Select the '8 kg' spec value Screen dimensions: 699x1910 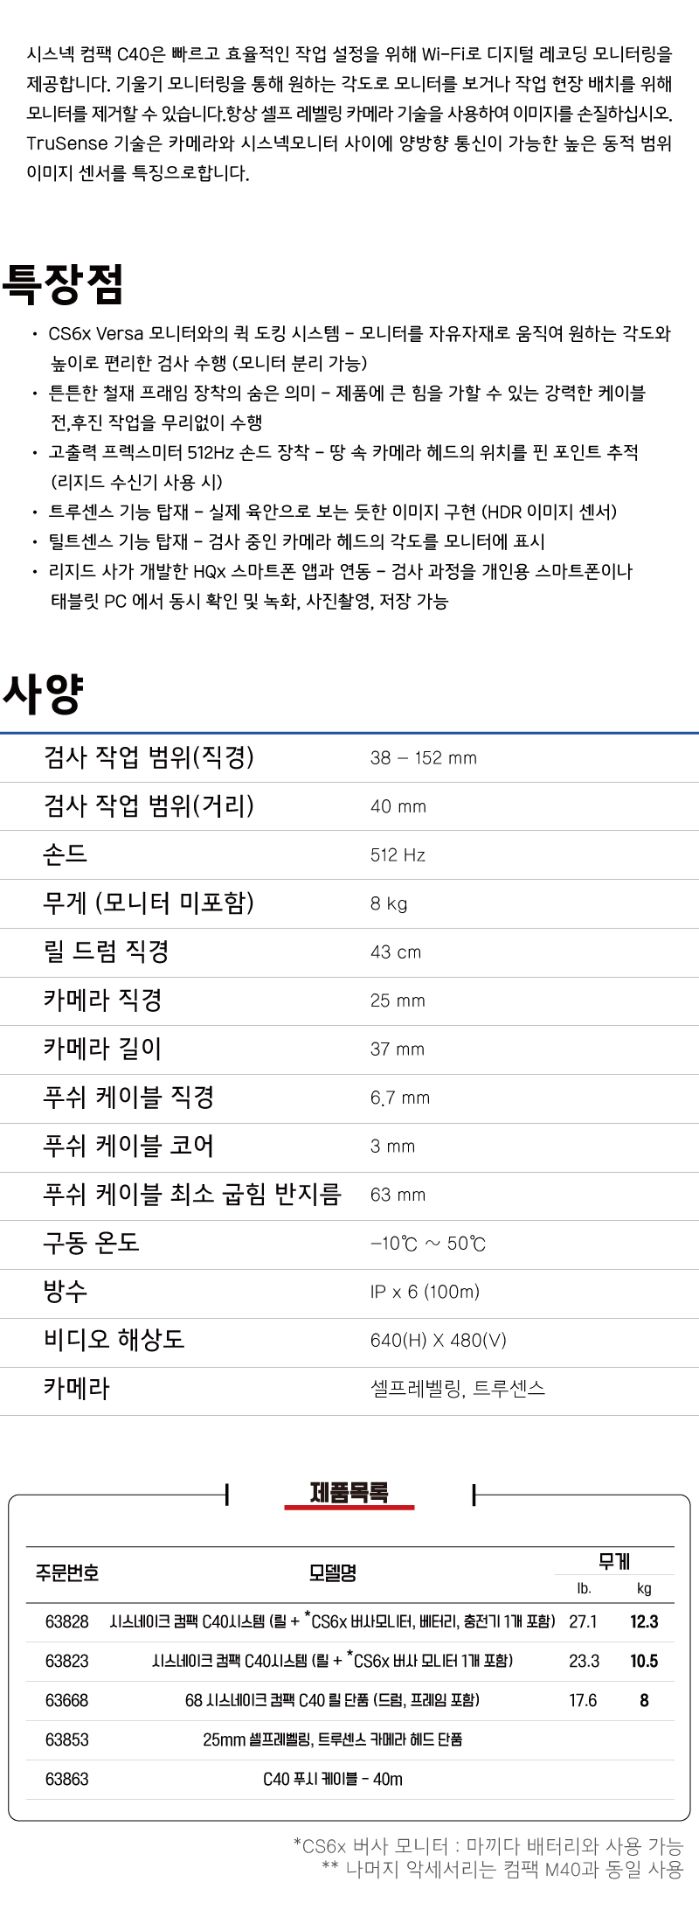389,903
